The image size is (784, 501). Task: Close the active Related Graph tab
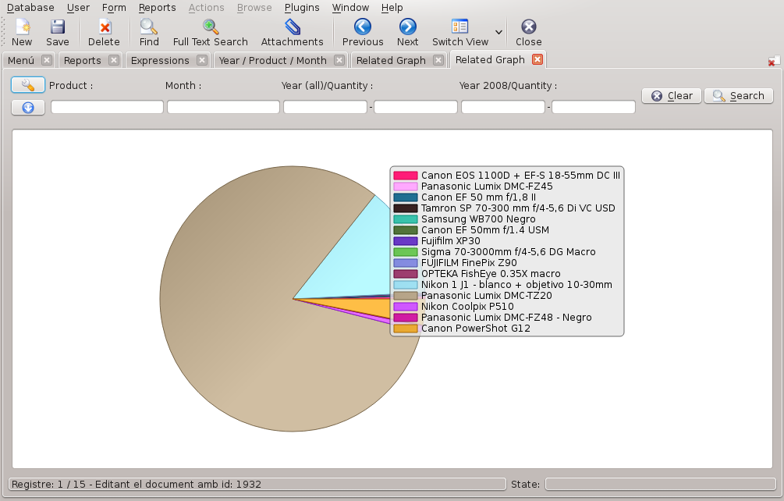point(537,59)
